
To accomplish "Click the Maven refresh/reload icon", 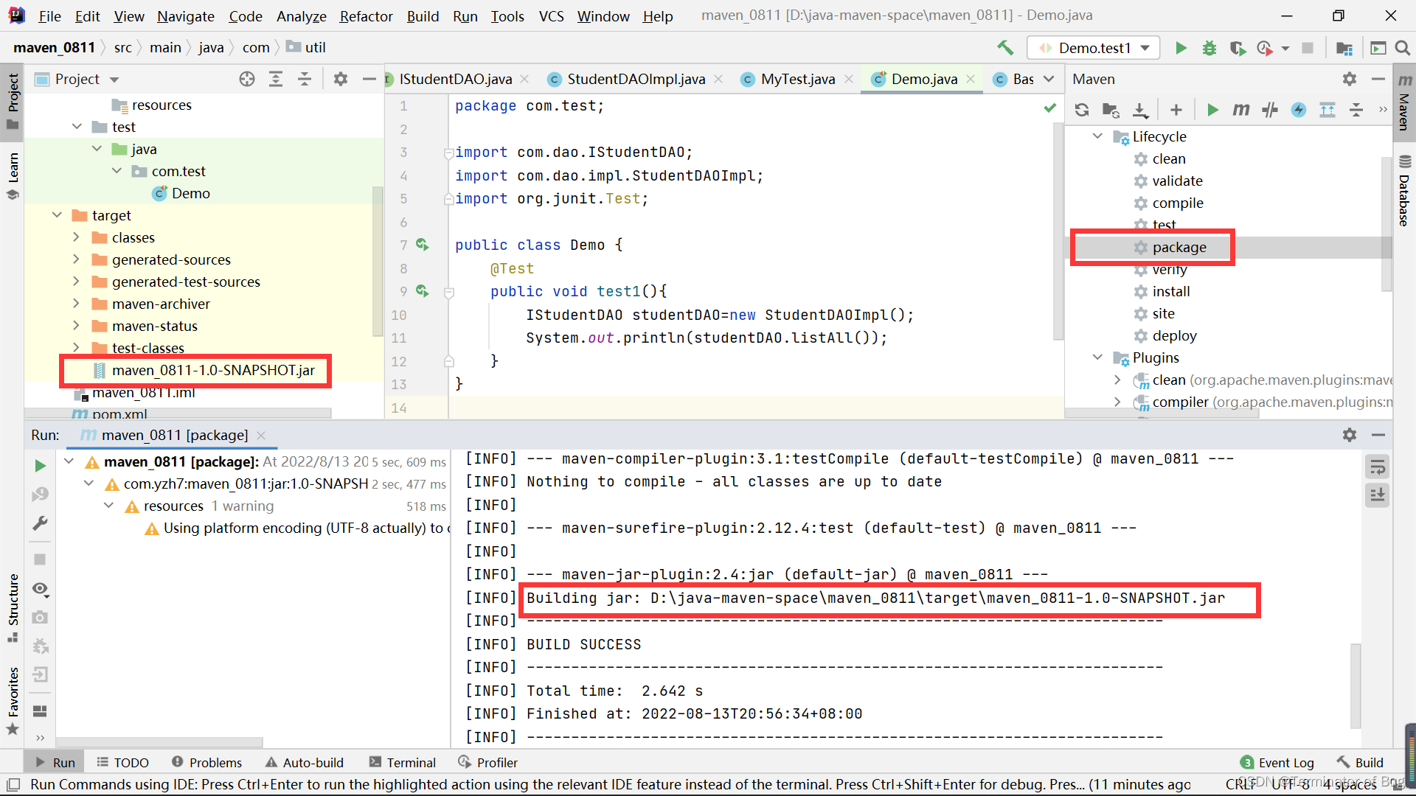I will [x=1083, y=109].
